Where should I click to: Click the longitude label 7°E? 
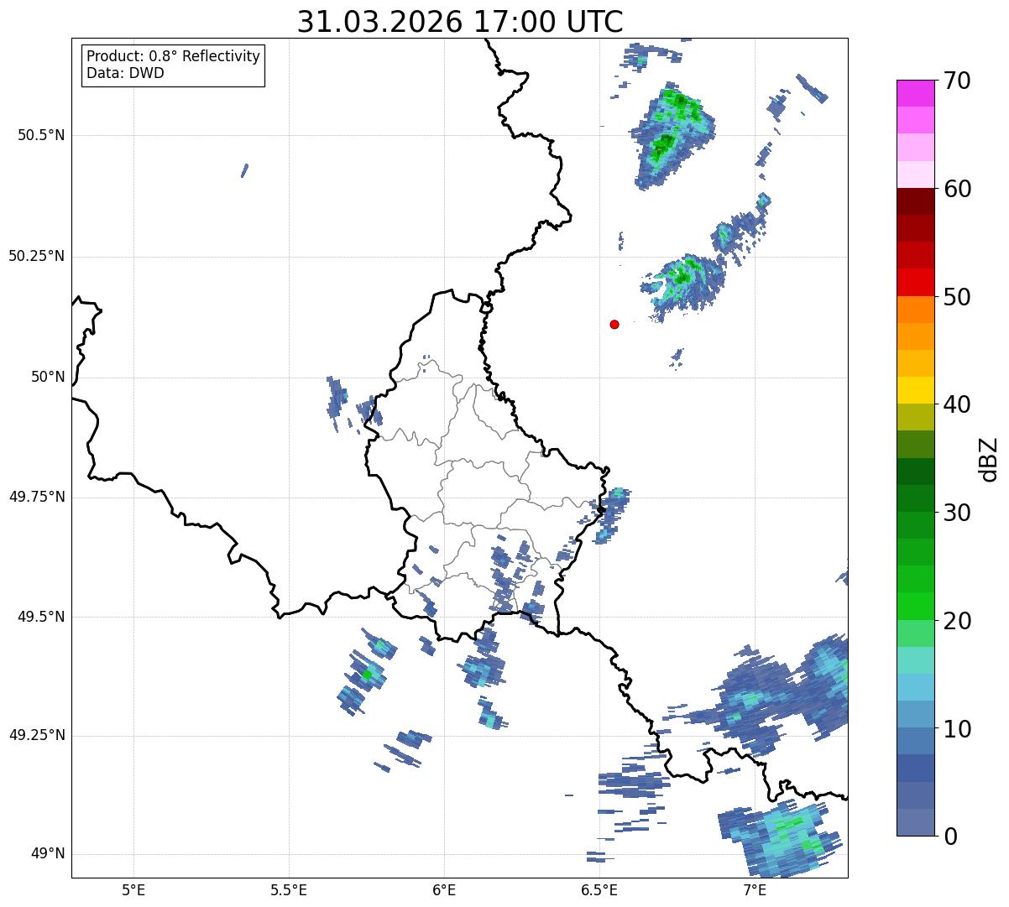755,890
